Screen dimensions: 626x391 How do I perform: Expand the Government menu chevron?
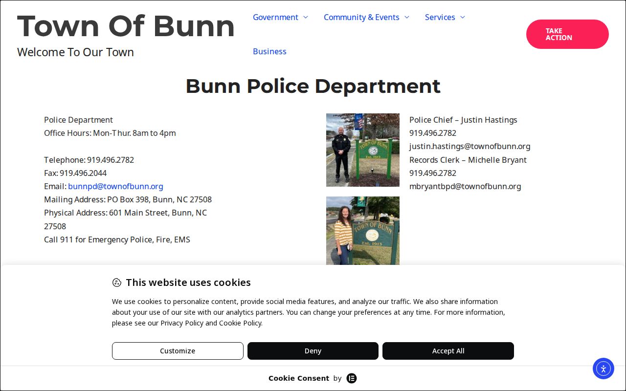coord(306,17)
